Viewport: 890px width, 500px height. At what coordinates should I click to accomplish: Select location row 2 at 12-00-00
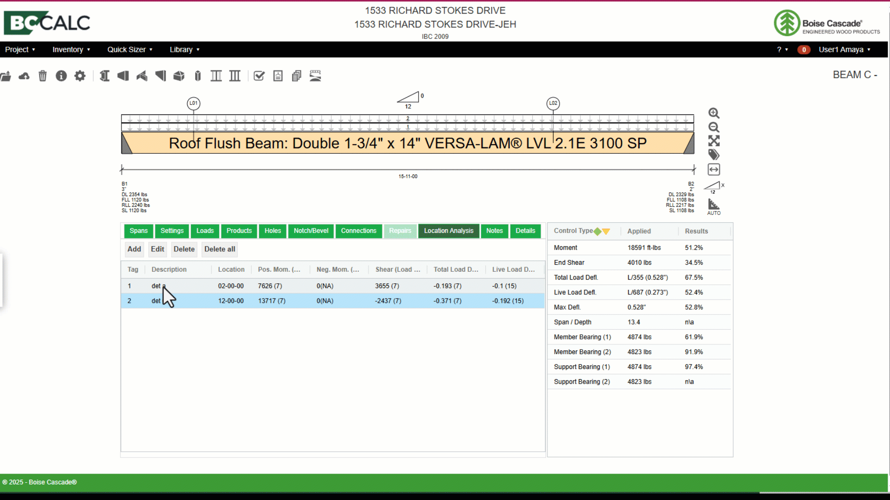(333, 301)
